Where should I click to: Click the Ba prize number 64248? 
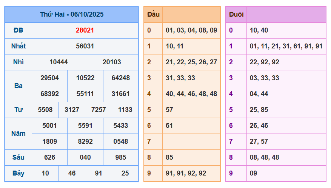tap(121, 78)
